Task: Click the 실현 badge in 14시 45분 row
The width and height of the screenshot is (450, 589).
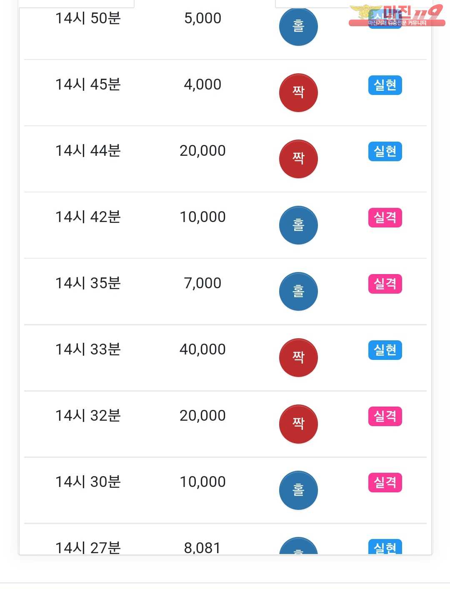Action: (385, 85)
